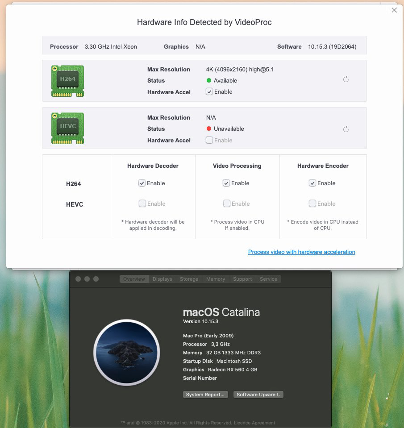Viewport: 404px width, 428px height.
Task: Click the Software Update button
Action: 258,395
